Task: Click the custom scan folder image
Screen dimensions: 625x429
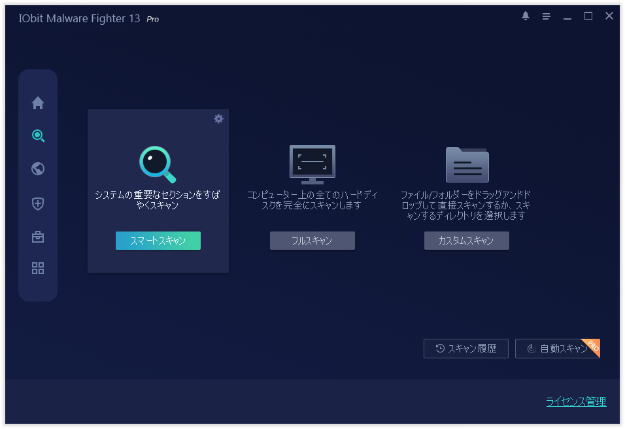Action: coord(467,164)
